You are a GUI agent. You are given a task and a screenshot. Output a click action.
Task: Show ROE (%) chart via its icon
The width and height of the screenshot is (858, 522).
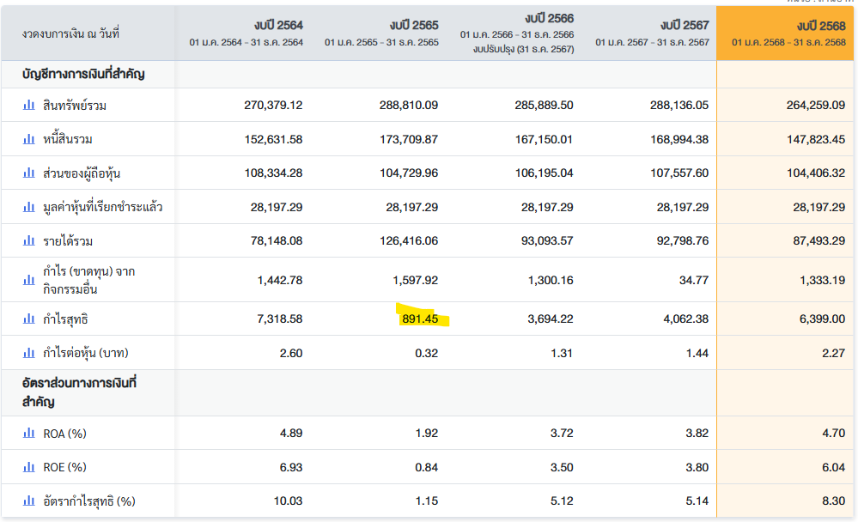pos(29,467)
